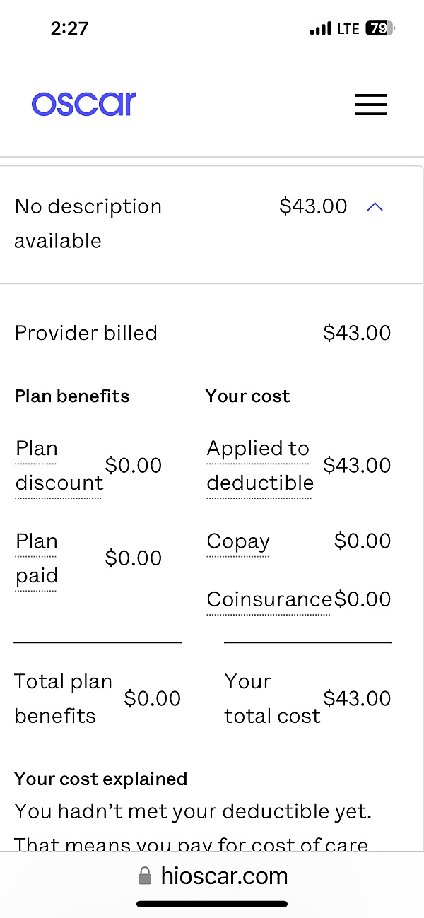Tap the cellular signal bars icon
Screen dimensions: 424x918
click(x=320, y=29)
